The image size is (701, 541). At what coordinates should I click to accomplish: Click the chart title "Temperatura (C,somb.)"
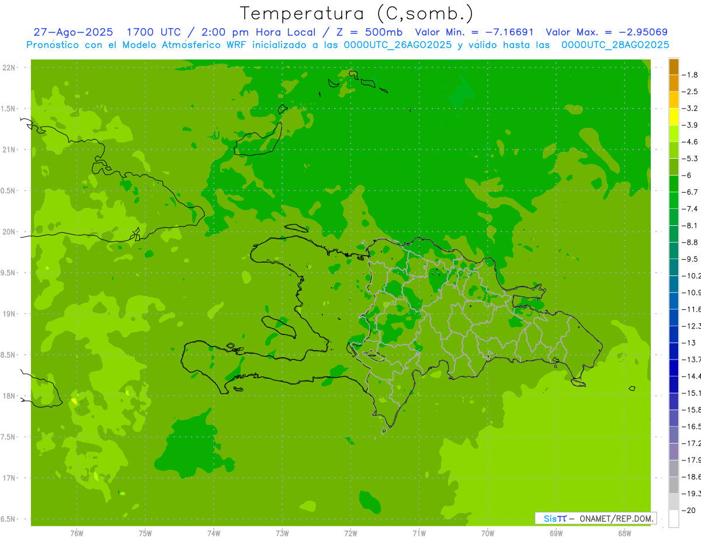(x=357, y=13)
